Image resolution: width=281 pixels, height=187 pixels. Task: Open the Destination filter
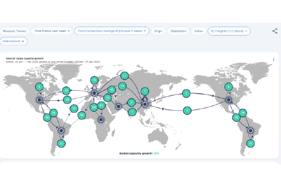click(x=178, y=31)
